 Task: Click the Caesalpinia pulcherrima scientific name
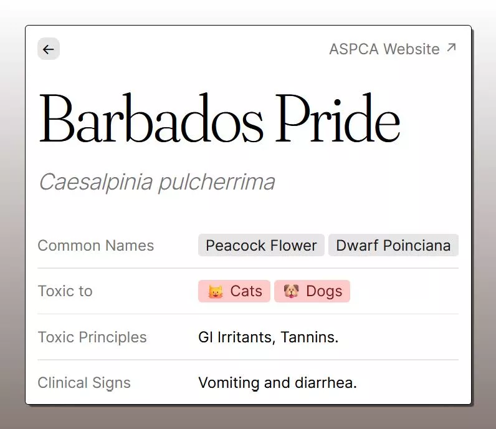point(156,183)
